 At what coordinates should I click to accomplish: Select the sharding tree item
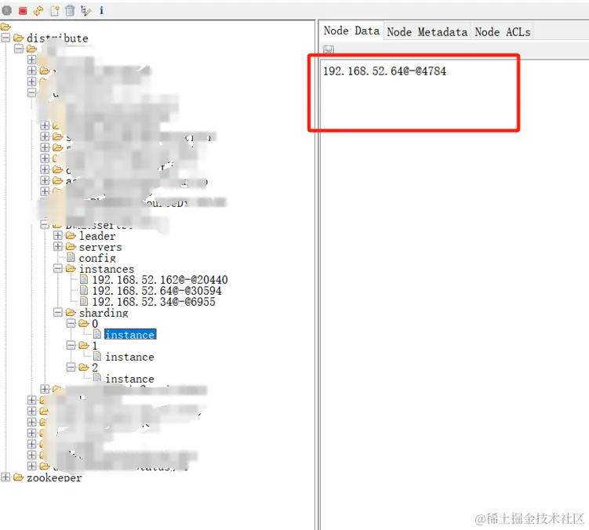104,313
